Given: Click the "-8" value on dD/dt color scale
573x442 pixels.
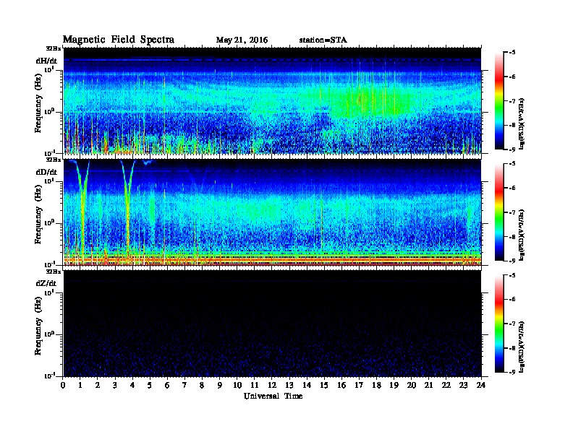Looking at the screenshot, I should pyautogui.click(x=512, y=237).
